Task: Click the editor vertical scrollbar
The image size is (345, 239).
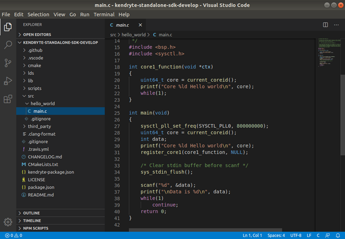Action: tap(342, 115)
